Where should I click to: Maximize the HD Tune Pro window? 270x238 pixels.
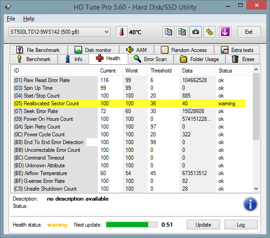coord(240,5)
